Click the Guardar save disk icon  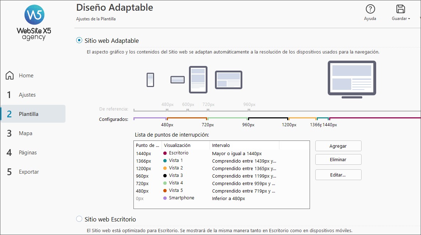(x=401, y=9)
